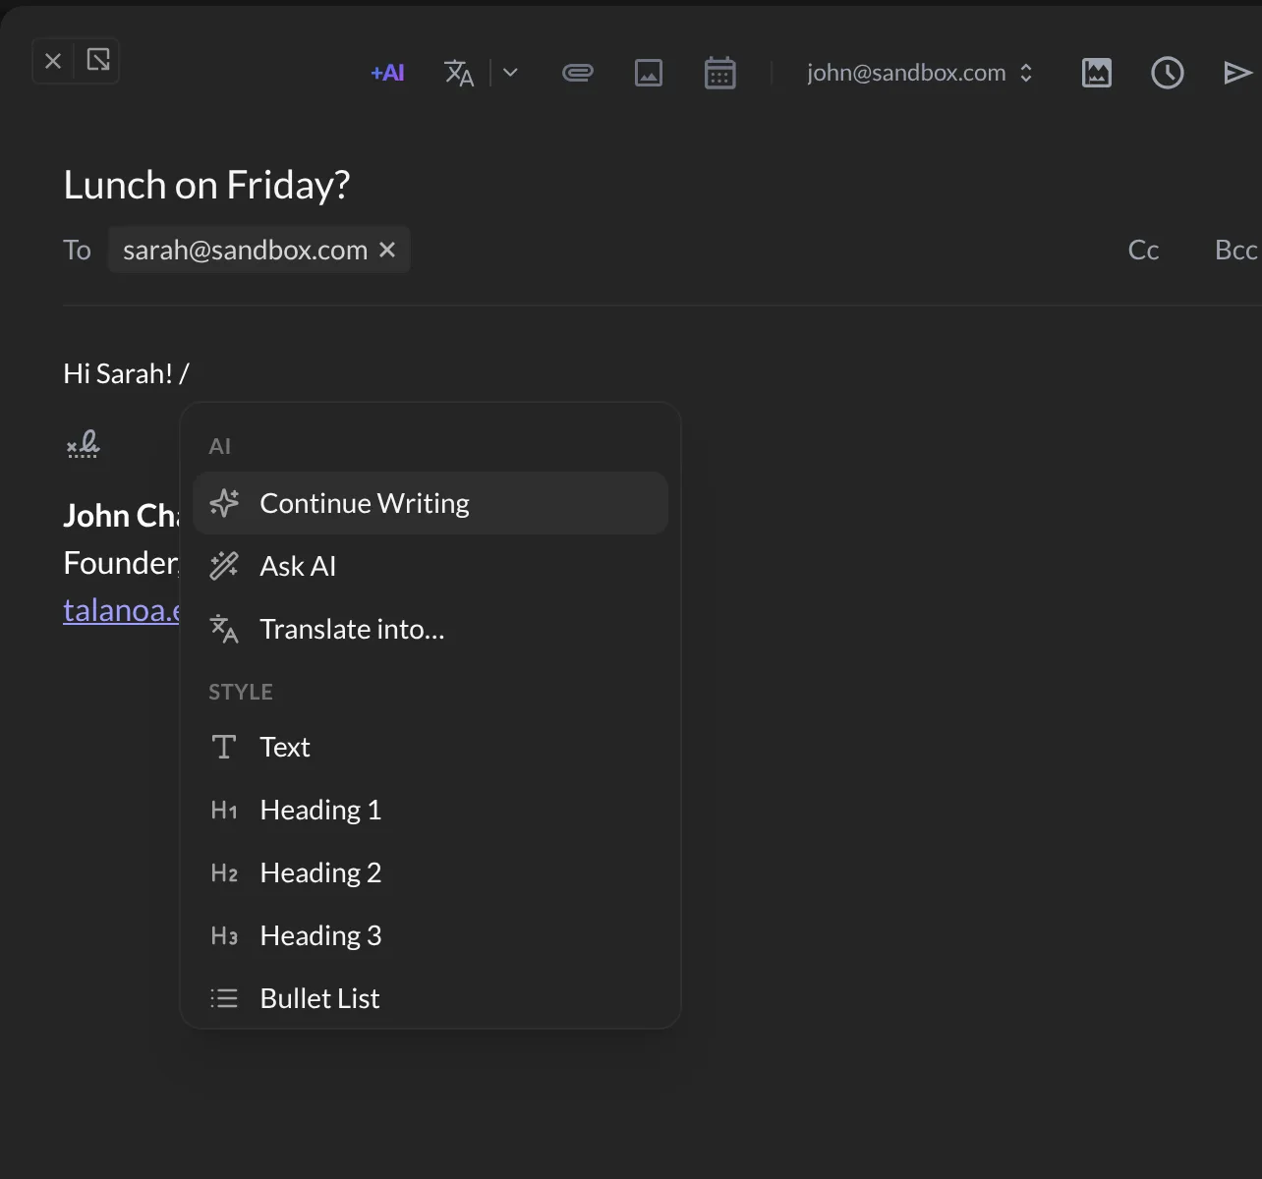Image resolution: width=1262 pixels, height=1179 pixels.
Task: Apply Heading 3 style
Action: [430, 935]
